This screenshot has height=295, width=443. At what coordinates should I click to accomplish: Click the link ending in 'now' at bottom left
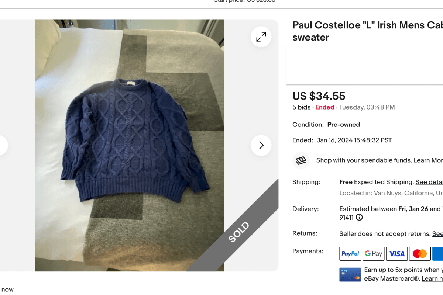coord(7,289)
